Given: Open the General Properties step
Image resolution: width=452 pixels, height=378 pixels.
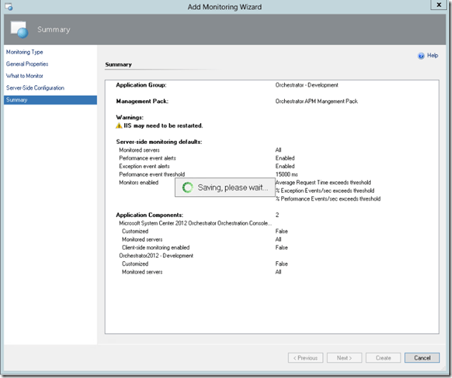Looking at the screenshot, I should point(27,64).
